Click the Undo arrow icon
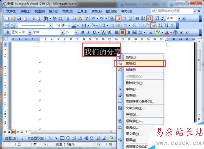Screen dimensions: 204x149 click(93, 18)
